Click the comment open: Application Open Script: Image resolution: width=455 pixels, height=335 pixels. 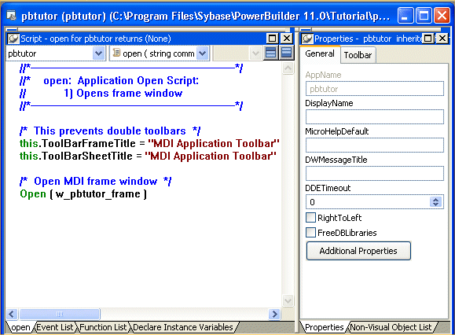coord(121,80)
